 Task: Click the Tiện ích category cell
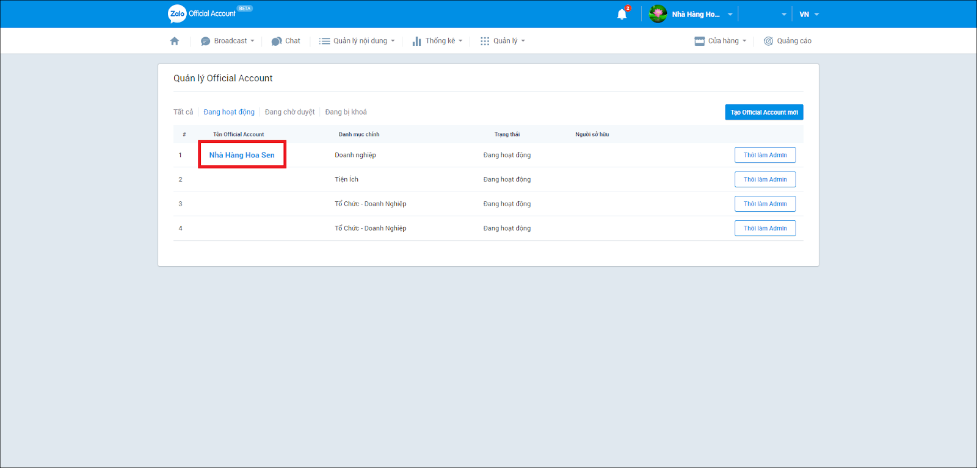(346, 179)
